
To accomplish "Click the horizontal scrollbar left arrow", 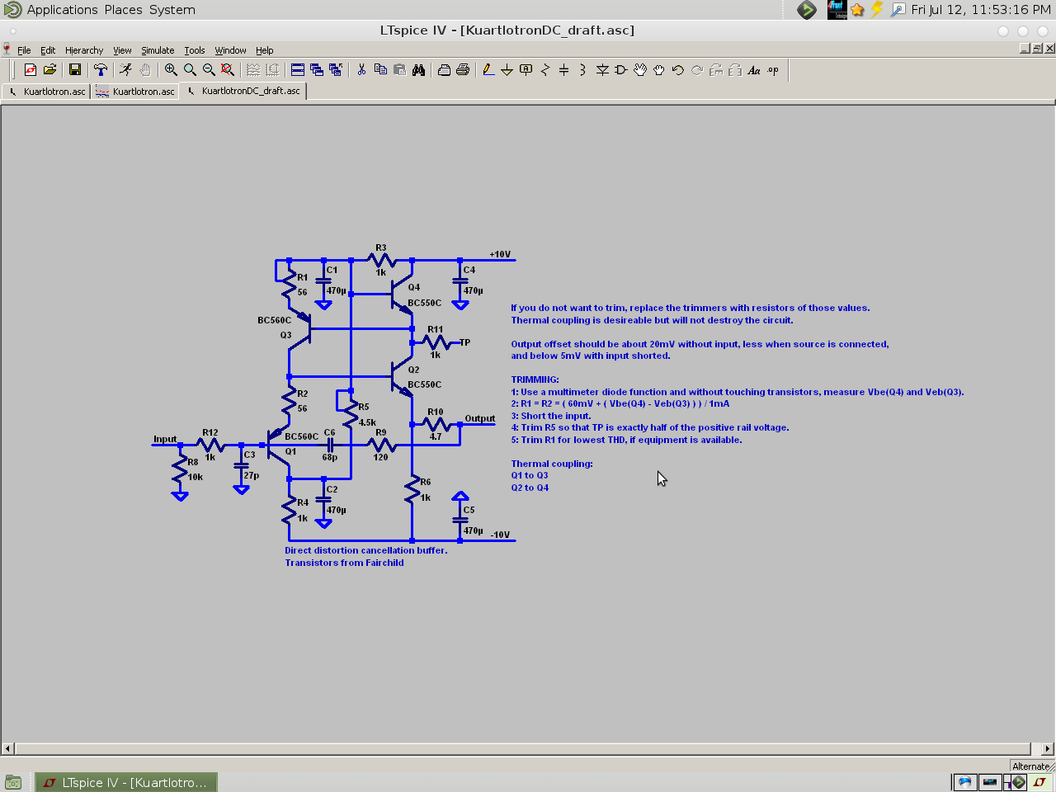I will [7, 749].
